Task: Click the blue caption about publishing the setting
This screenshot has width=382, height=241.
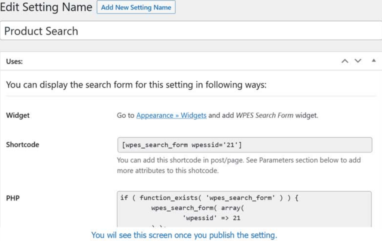Action: pyautogui.click(x=184, y=235)
